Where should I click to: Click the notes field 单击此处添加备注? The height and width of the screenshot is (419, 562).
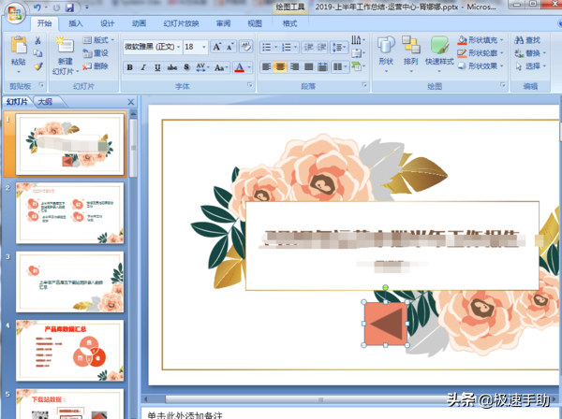click(185, 415)
